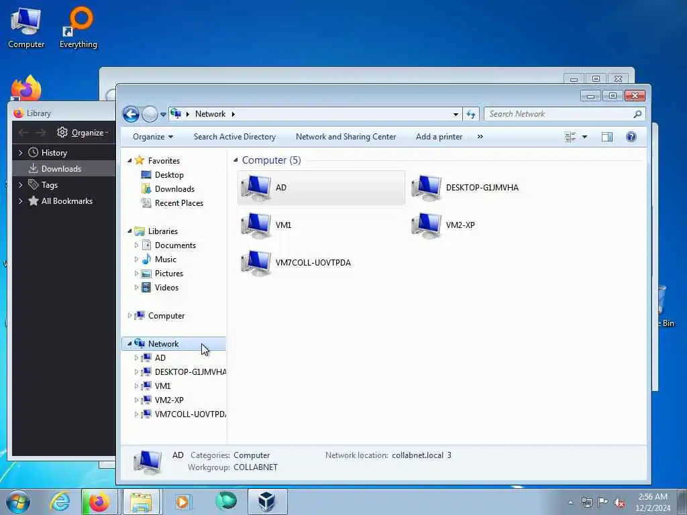Viewport: 687px width, 515px height.
Task: Click Windows Explorer taskbar button
Action: (x=141, y=502)
